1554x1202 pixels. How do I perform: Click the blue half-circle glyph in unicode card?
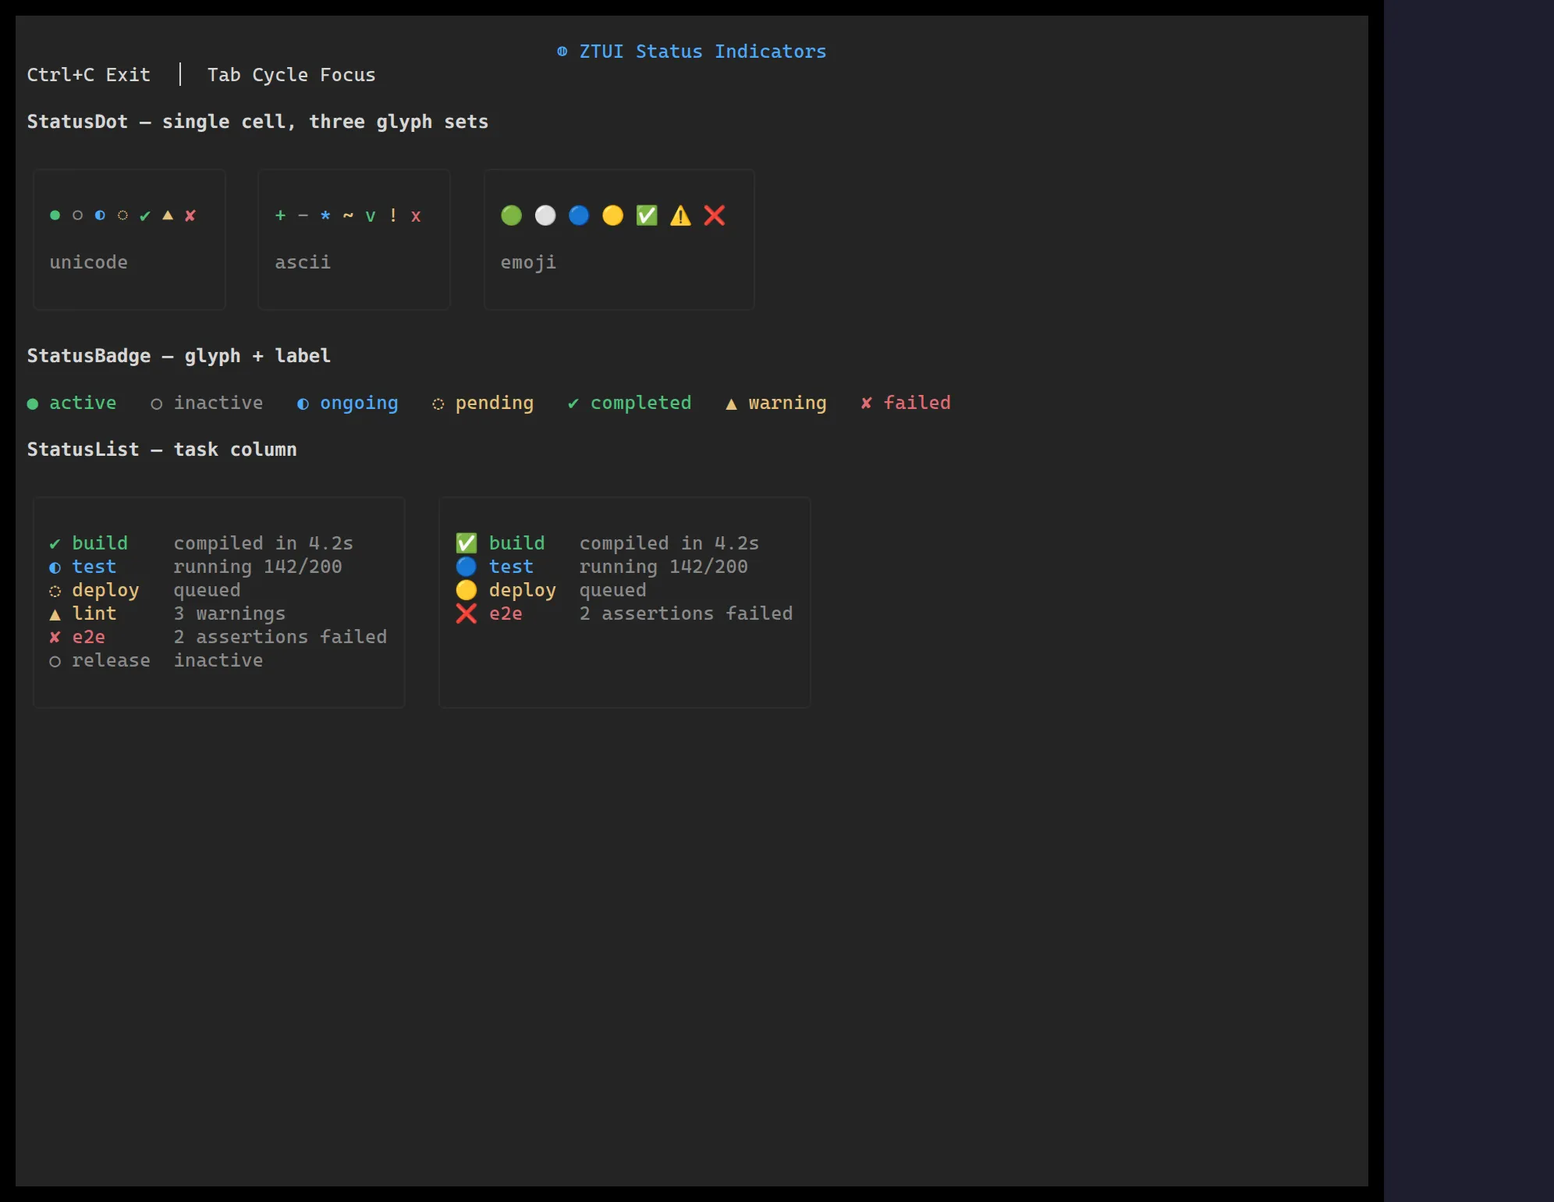pos(100,215)
